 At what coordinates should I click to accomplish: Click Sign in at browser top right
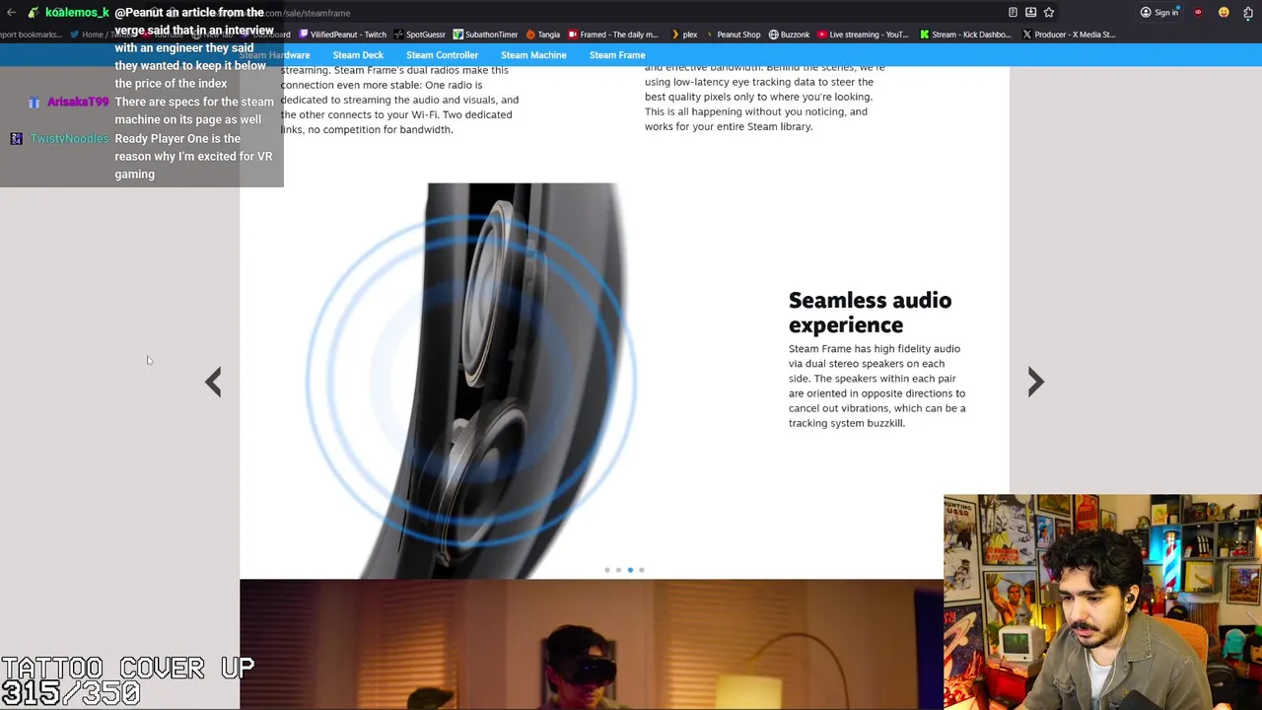(1159, 13)
